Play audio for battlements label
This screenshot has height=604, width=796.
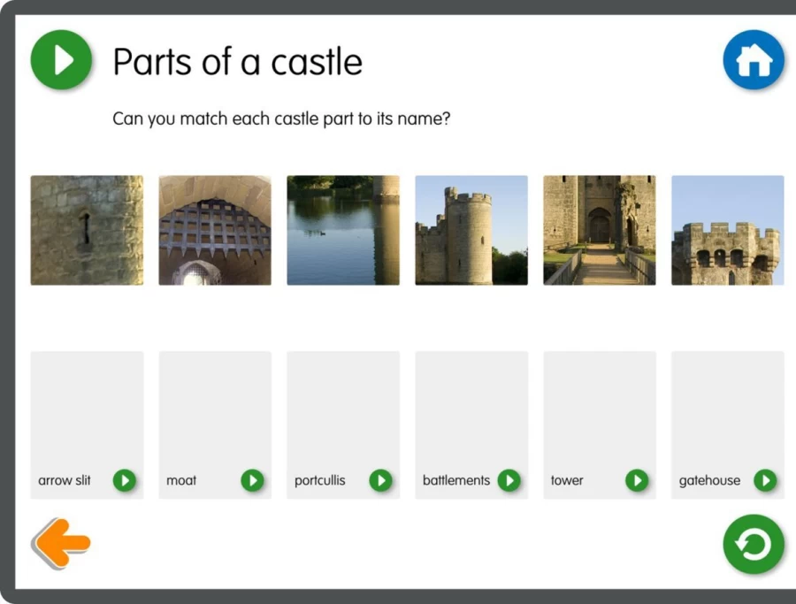[509, 480]
